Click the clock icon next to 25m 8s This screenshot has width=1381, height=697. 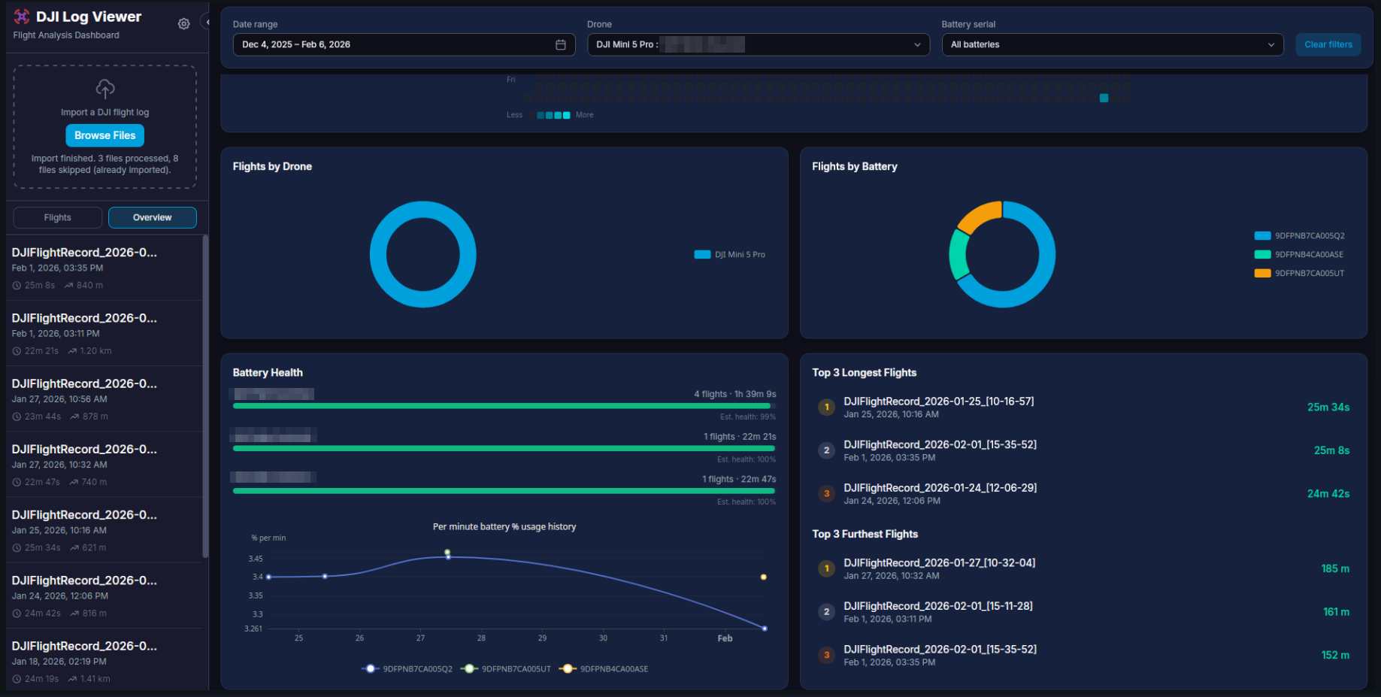click(17, 285)
